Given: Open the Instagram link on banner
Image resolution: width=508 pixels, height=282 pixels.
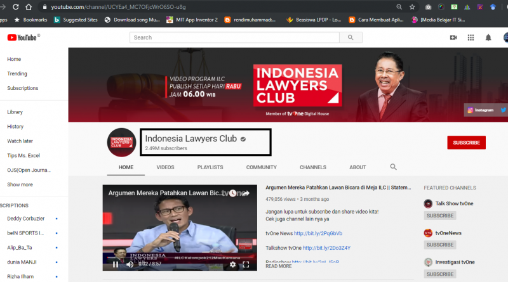Looking at the screenshot, I should coord(481,110).
